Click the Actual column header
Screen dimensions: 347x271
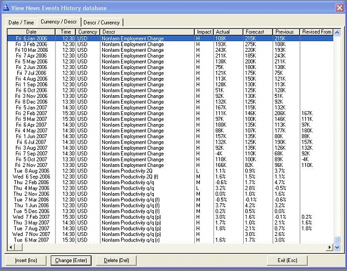tap(228, 32)
